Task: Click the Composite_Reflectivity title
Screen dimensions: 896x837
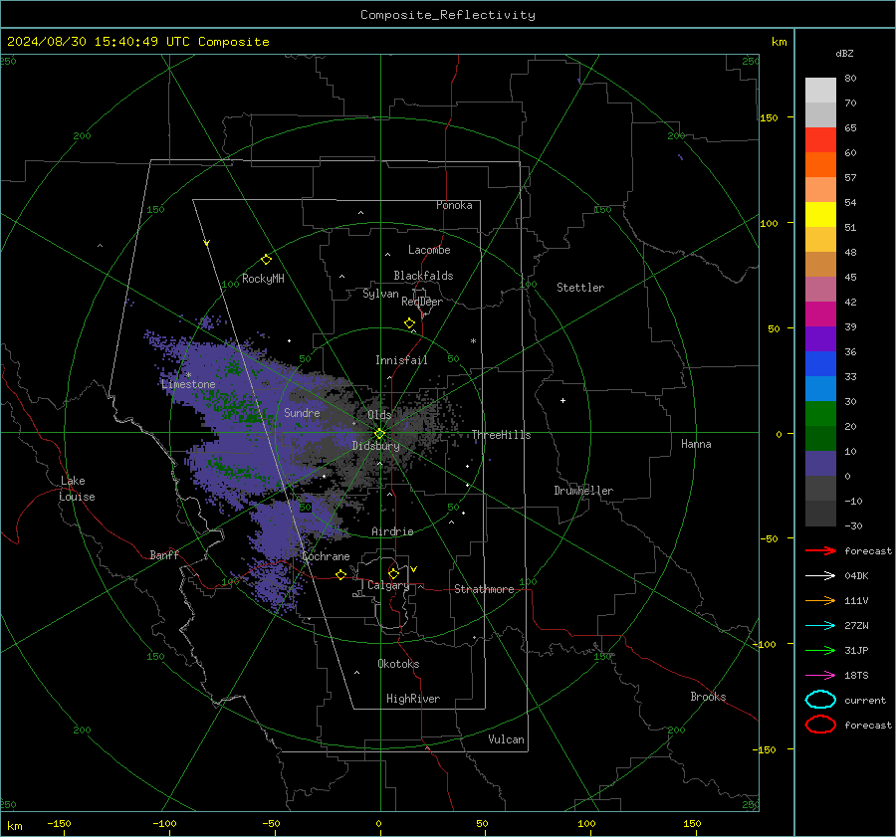Action: [447, 15]
